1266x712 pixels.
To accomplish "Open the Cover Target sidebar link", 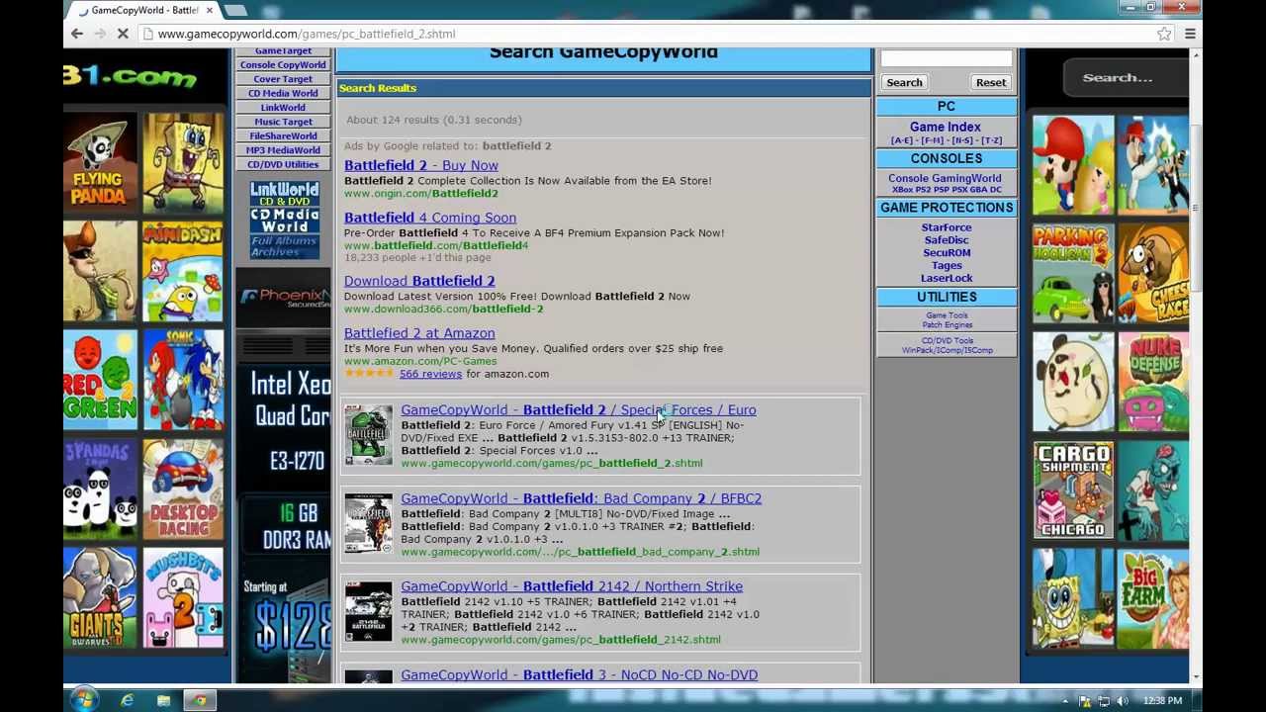I will tap(283, 79).
